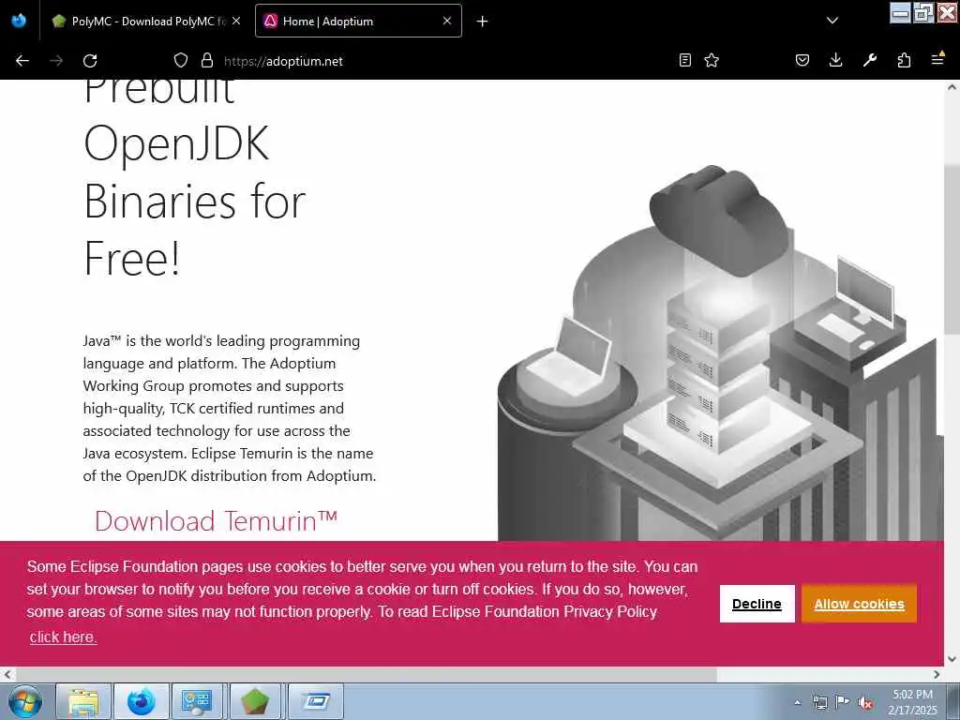The image size is (960, 720).
Task: Decline the cookies
Action: (757, 604)
